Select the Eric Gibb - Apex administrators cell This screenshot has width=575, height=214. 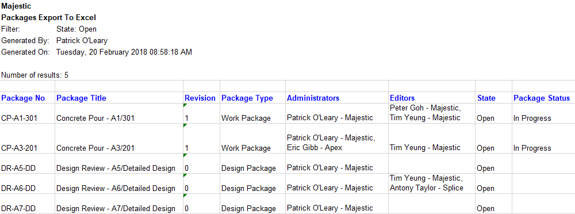click(337, 139)
